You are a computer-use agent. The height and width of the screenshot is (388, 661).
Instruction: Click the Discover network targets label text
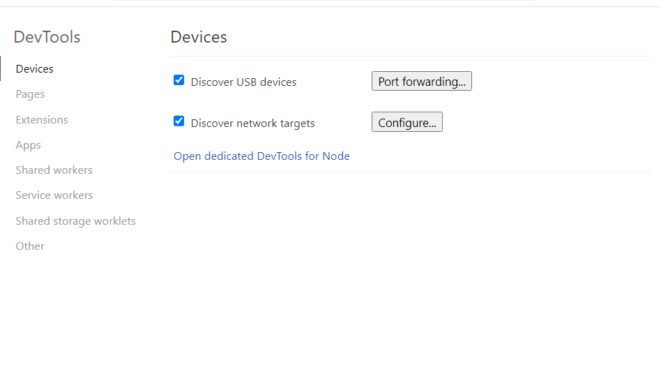253,123
